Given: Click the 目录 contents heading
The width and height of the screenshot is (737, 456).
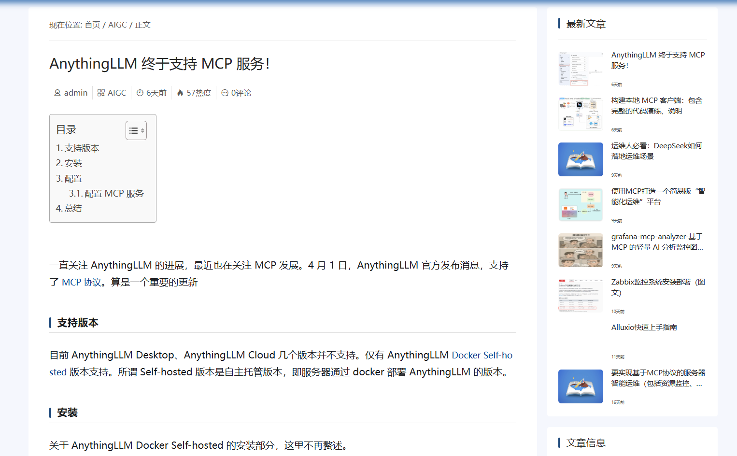Looking at the screenshot, I should [66, 130].
